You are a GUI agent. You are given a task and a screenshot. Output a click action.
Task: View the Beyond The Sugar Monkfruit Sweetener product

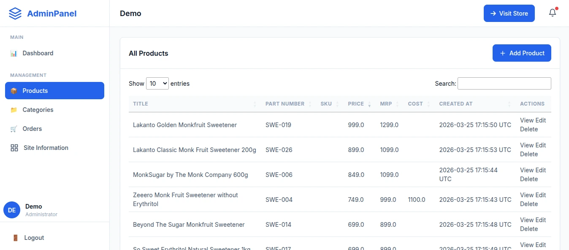(x=527, y=220)
